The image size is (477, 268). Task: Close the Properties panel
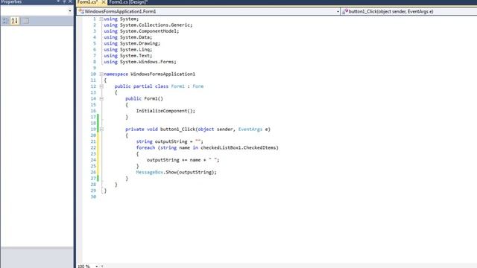[70, 1]
